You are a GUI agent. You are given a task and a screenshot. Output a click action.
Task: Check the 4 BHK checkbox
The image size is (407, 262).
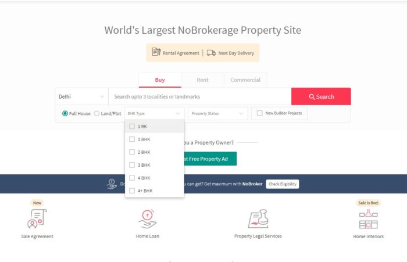point(132,178)
